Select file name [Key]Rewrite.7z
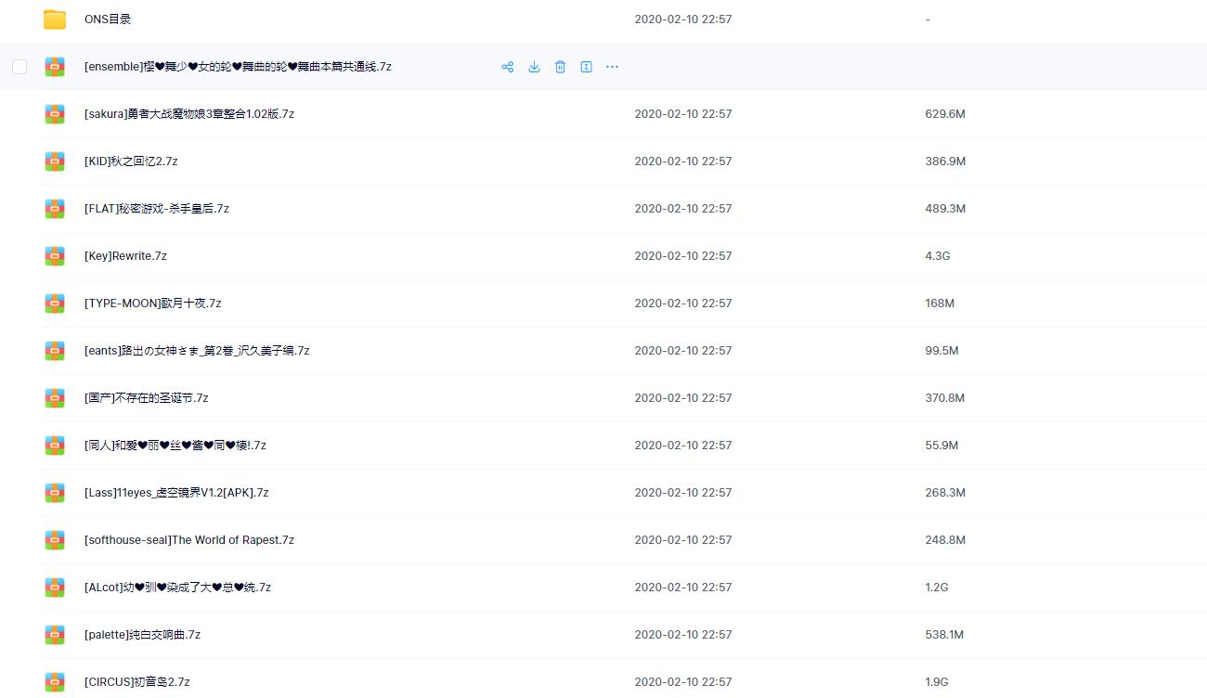Screen dimensions: 1207x698 coord(125,256)
